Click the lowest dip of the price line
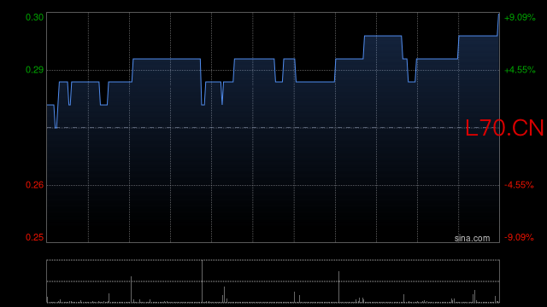This screenshot has height=307, width=547. (56, 127)
